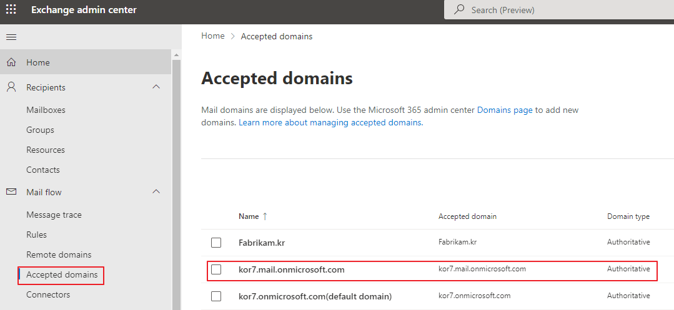Viewport: 674px width, 310px height.
Task: Click the Recipients person icon
Action: pos(11,87)
